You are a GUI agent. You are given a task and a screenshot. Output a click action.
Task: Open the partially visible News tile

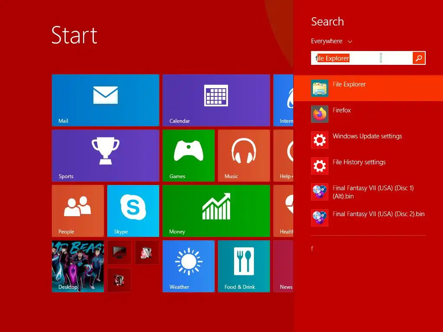click(x=283, y=266)
